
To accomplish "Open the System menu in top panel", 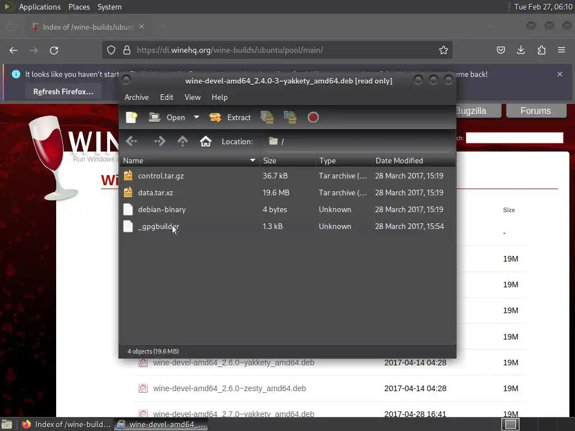I will click(109, 7).
